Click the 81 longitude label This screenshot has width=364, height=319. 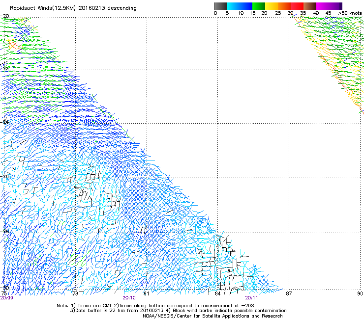pyautogui.click(x=146, y=293)
